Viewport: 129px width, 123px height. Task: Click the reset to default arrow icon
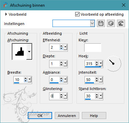pyautogui.click(x=121, y=23)
